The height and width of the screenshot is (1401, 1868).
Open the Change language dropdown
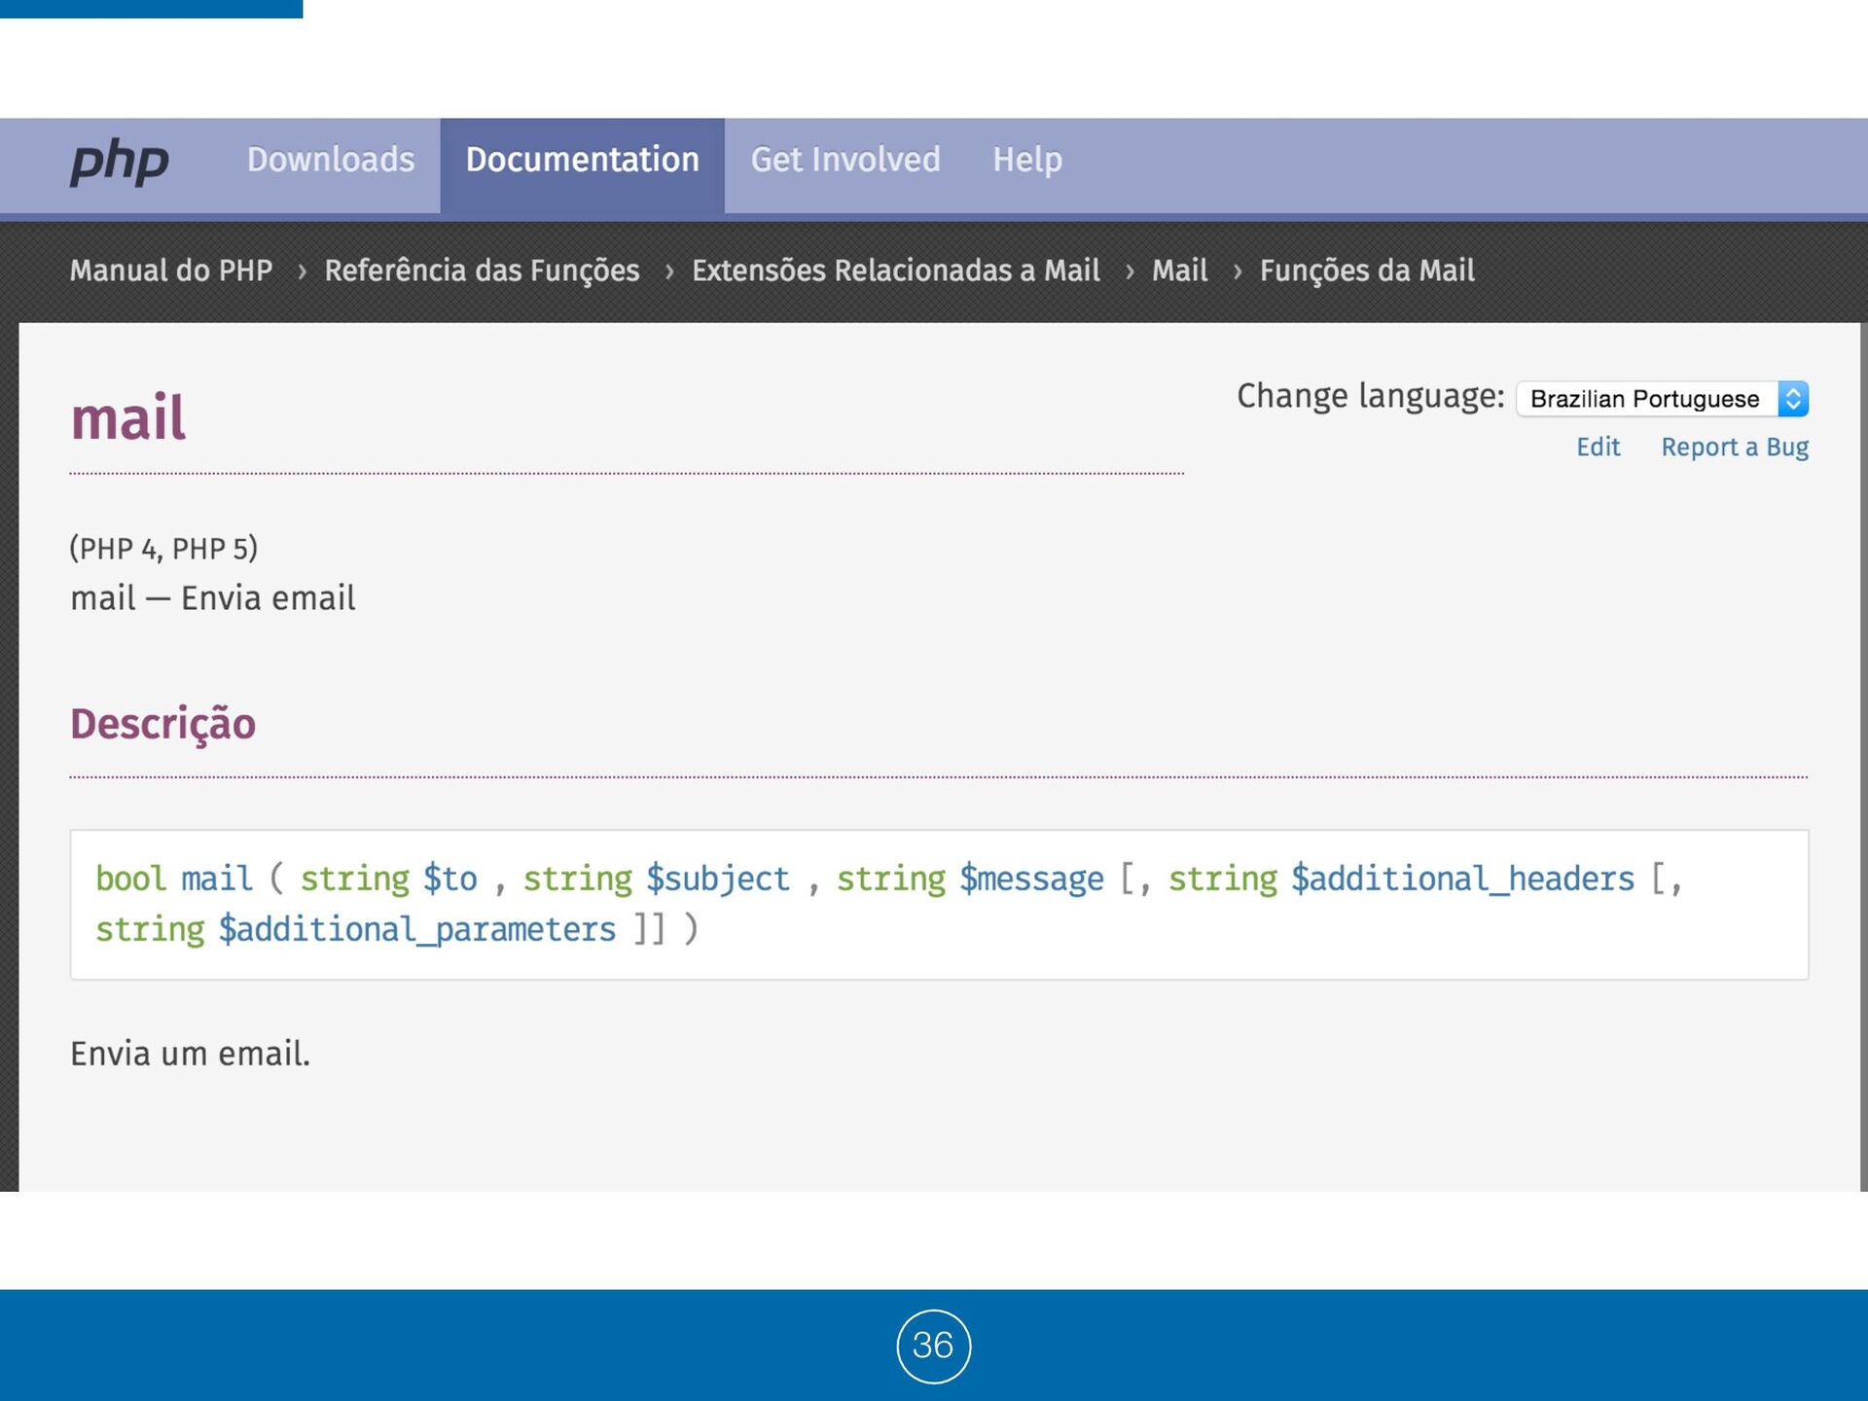tap(1662, 399)
